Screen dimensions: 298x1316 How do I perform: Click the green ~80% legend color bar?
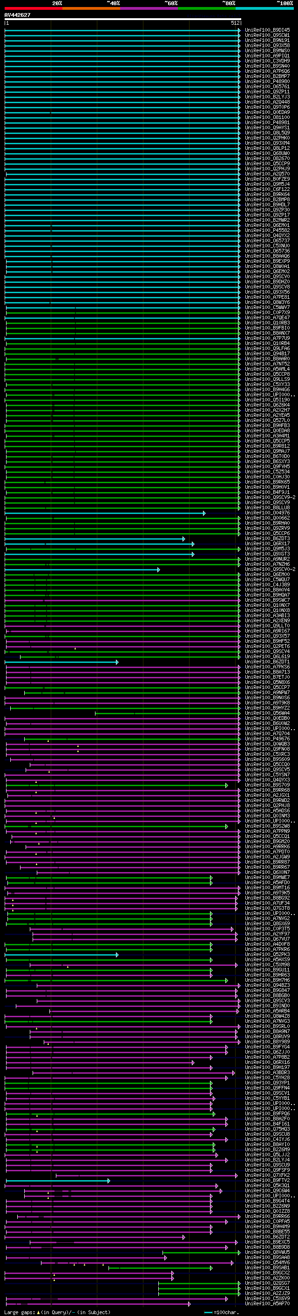click(x=207, y=8)
